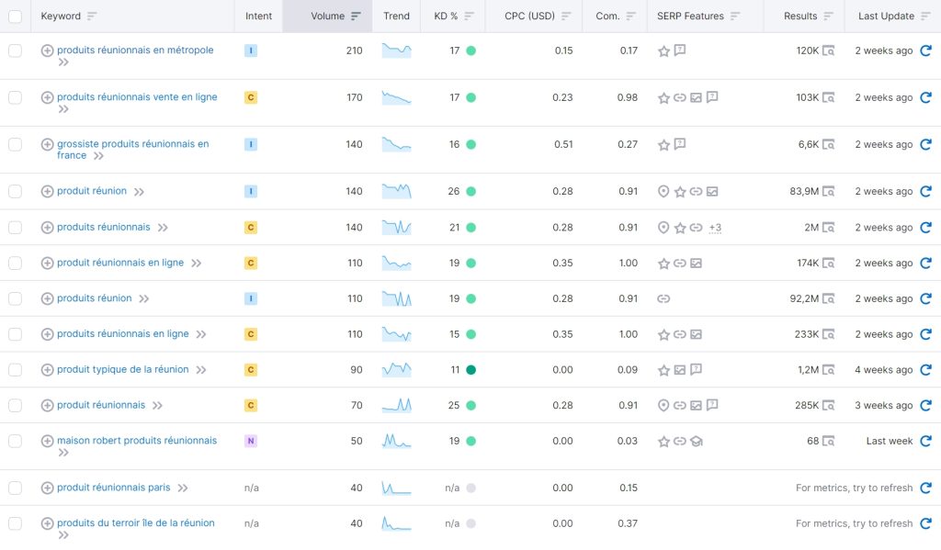Check the checkbox for "maison robert produits réunionnais"
Screen dimensions: 941x550
pyautogui.click(x=16, y=441)
